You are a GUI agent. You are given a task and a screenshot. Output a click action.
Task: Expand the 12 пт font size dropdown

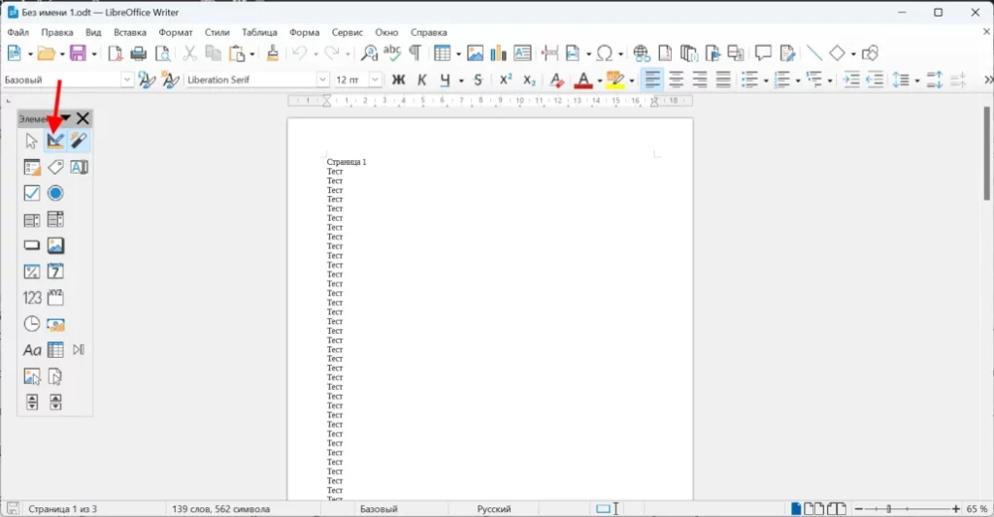pyautogui.click(x=376, y=80)
